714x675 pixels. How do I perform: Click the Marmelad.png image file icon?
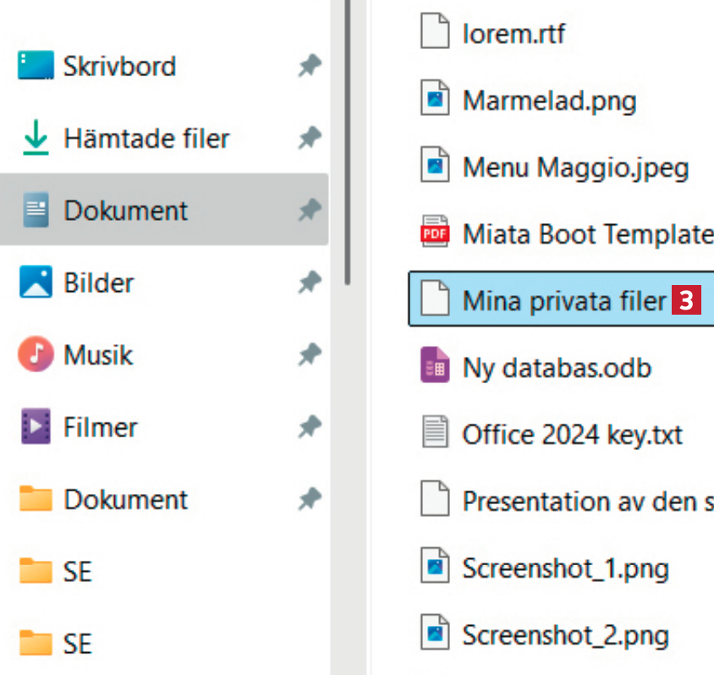(x=435, y=100)
